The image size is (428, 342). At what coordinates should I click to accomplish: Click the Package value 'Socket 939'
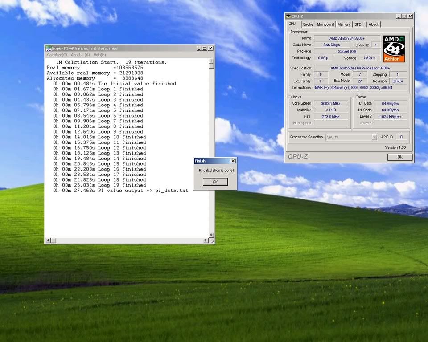click(x=347, y=52)
